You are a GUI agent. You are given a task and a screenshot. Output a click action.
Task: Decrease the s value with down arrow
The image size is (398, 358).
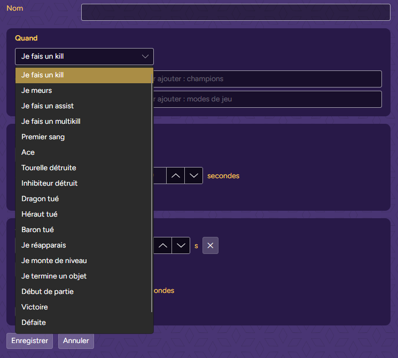(x=181, y=245)
